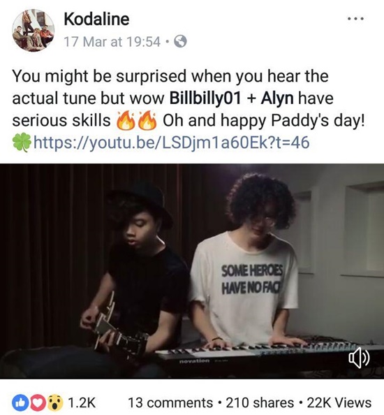
Task: Open the three-dot post options menu
Action: click(x=355, y=19)
